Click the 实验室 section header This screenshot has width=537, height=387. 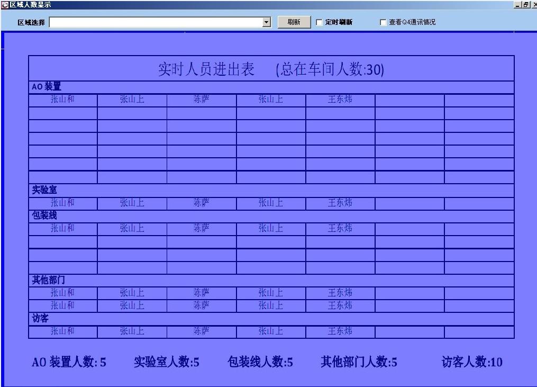point(44,190)
